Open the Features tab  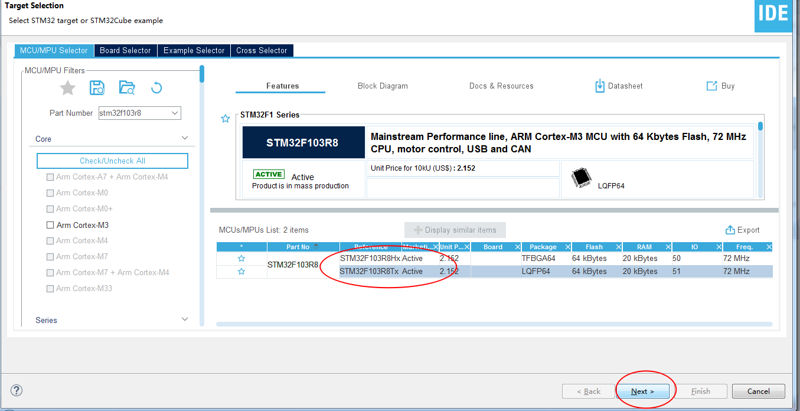(282, 86)
